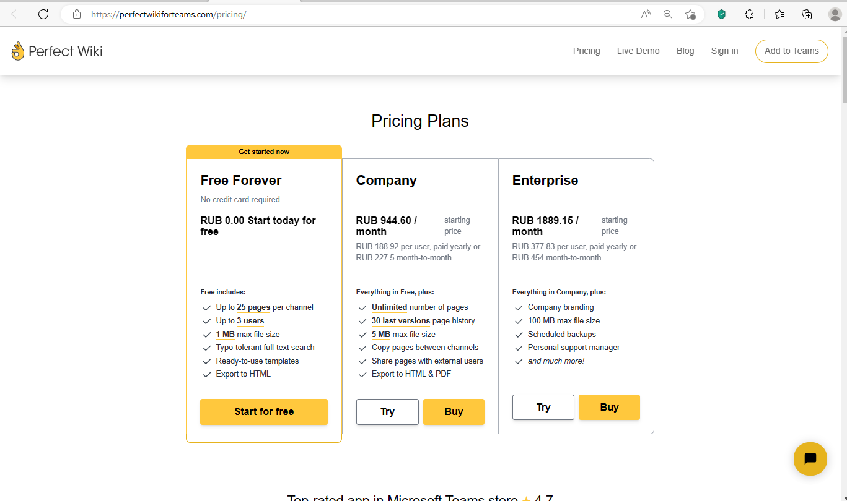Click the zoom out magnifier icon

(668, 14)
